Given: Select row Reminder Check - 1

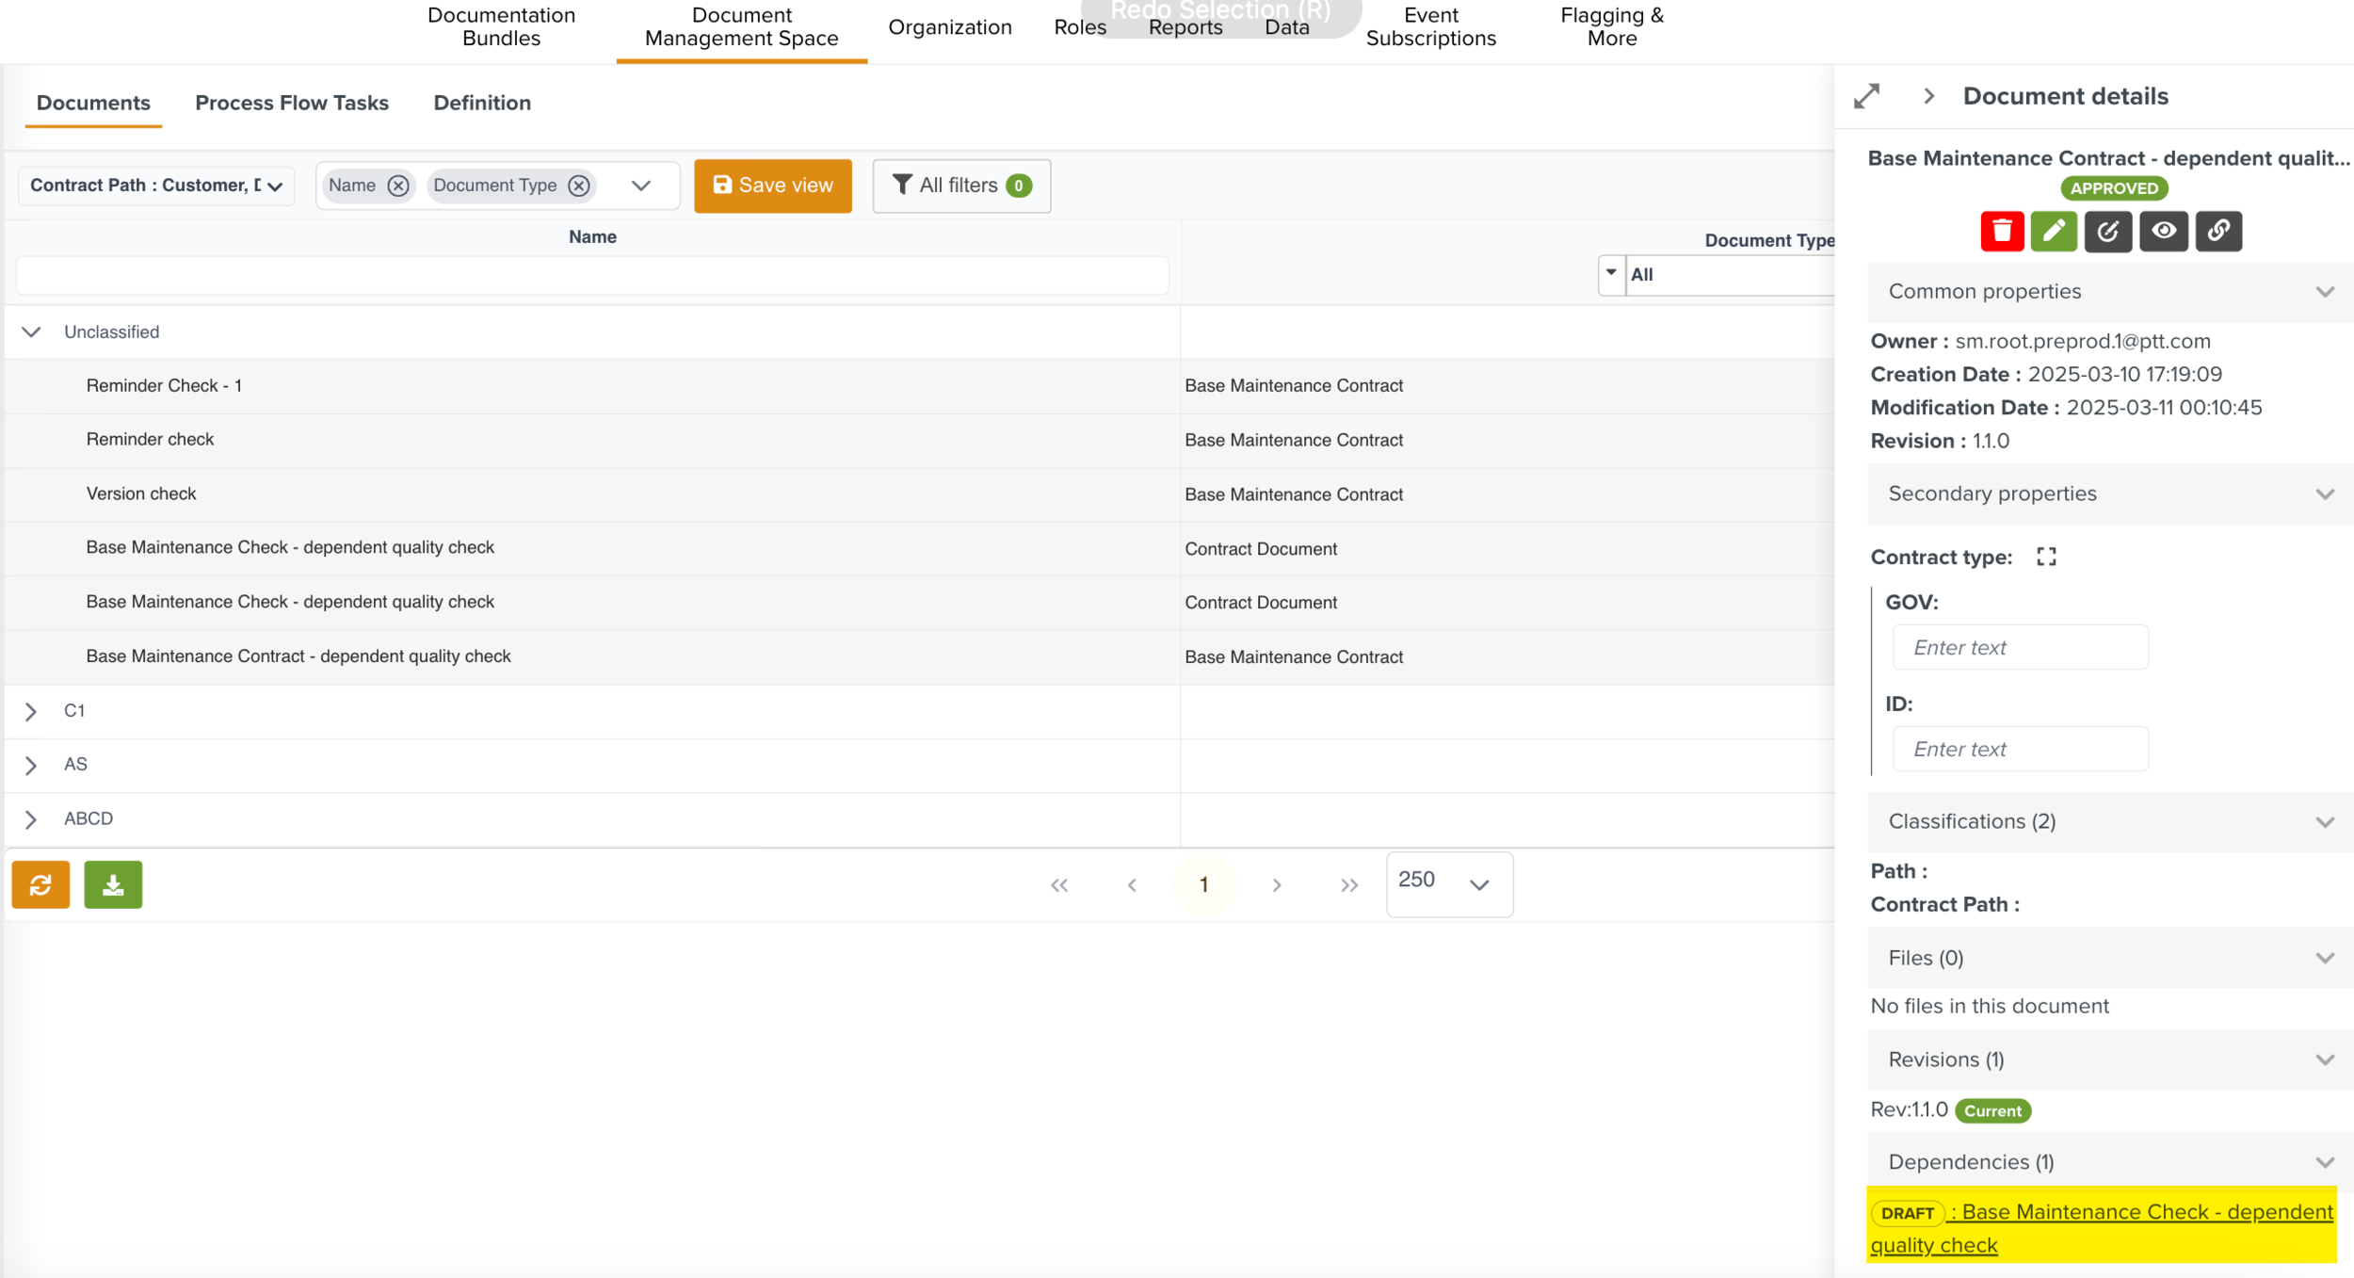Looking at the screenshot, I should (919, 385).
